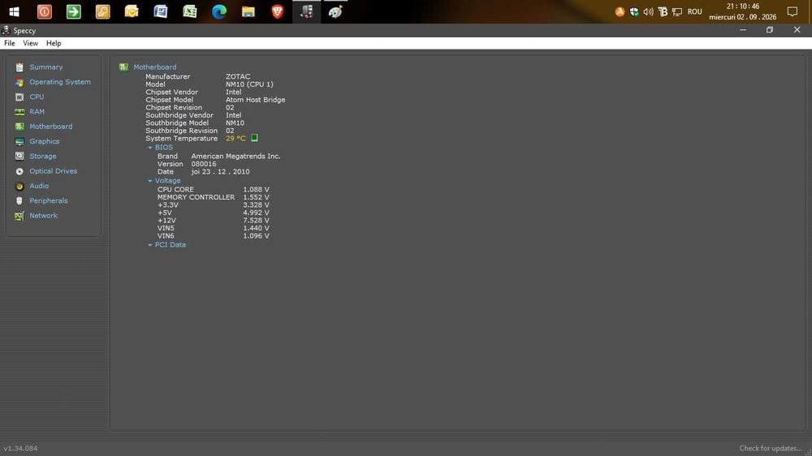This screenshot has height=456, width=812.
Task: Click the Speccy title bar icon
Action: tap(6, 31)
